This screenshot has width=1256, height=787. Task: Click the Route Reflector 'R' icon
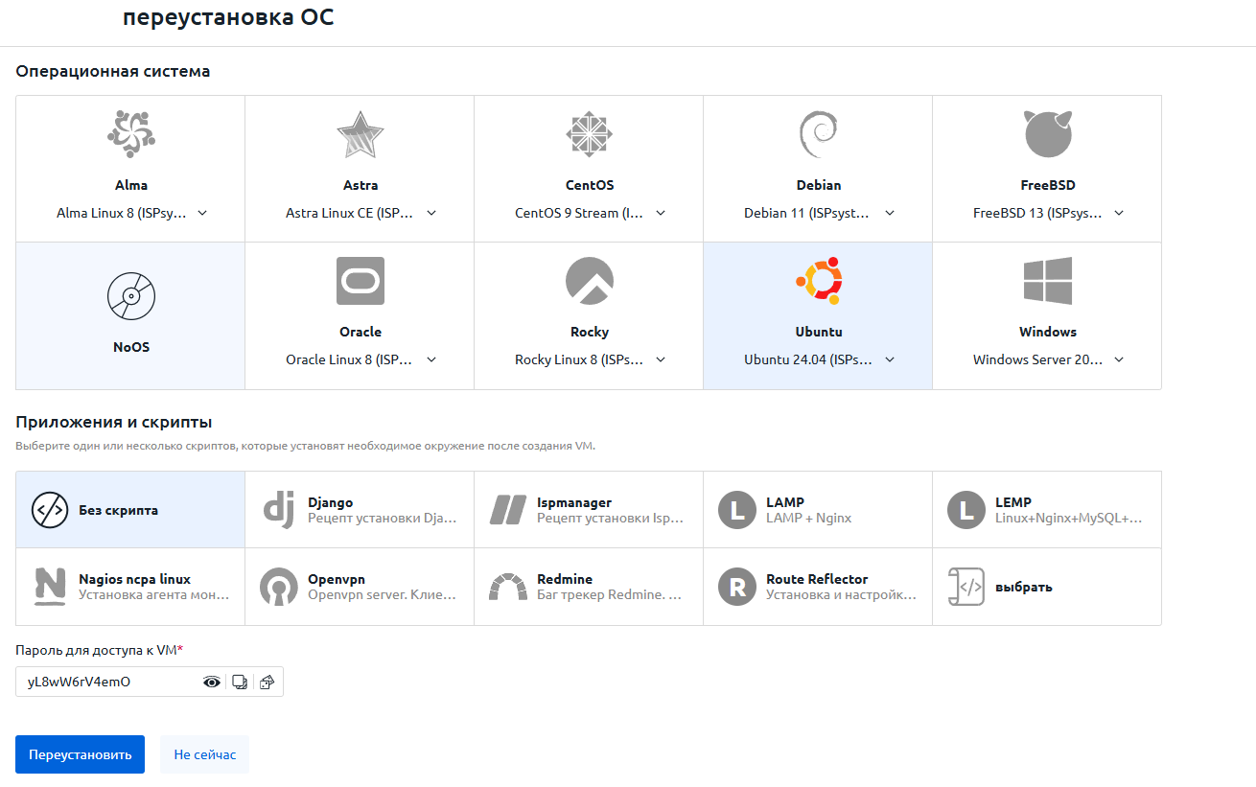click(737, 587)
